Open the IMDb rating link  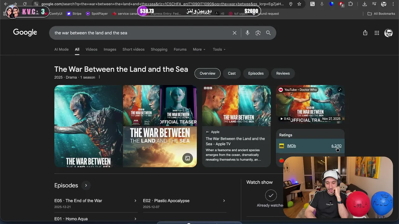pyautogui.click(x=291, y=146)
